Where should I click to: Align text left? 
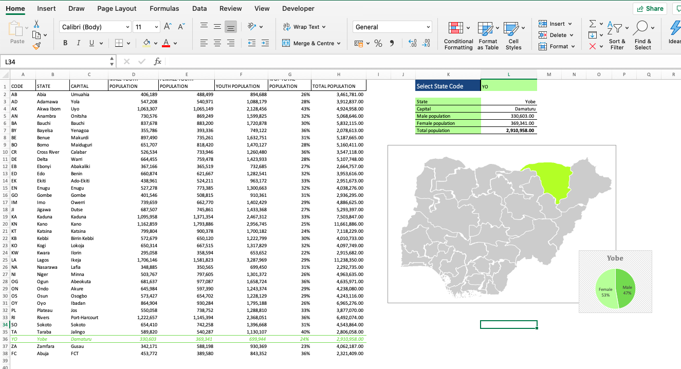click(204, 43)
